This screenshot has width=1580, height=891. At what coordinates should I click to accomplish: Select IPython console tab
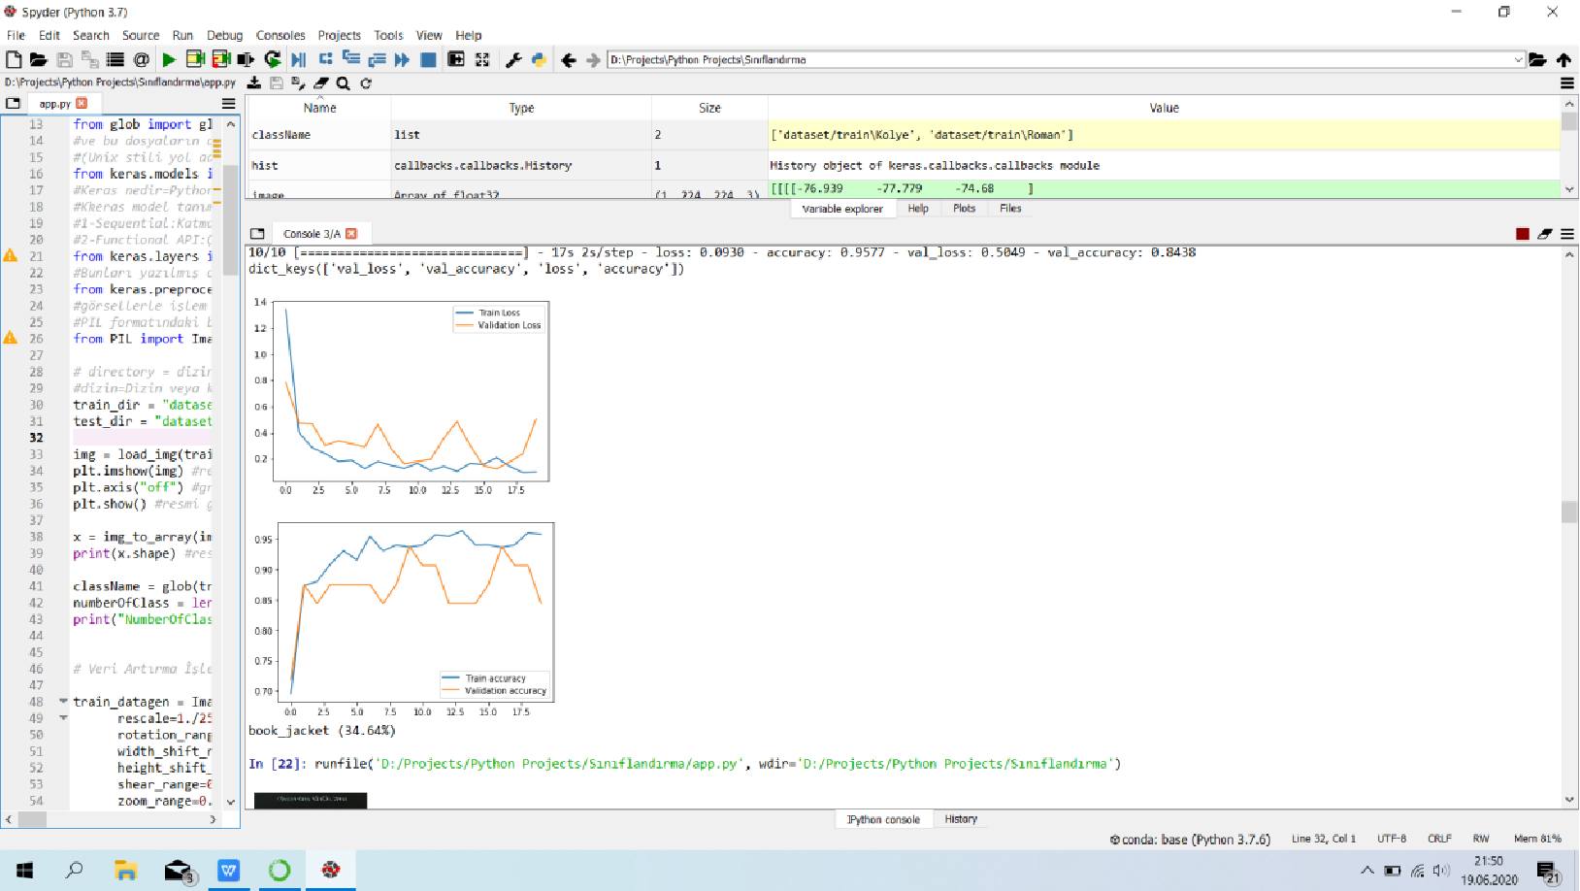click(x=883, y=819)
